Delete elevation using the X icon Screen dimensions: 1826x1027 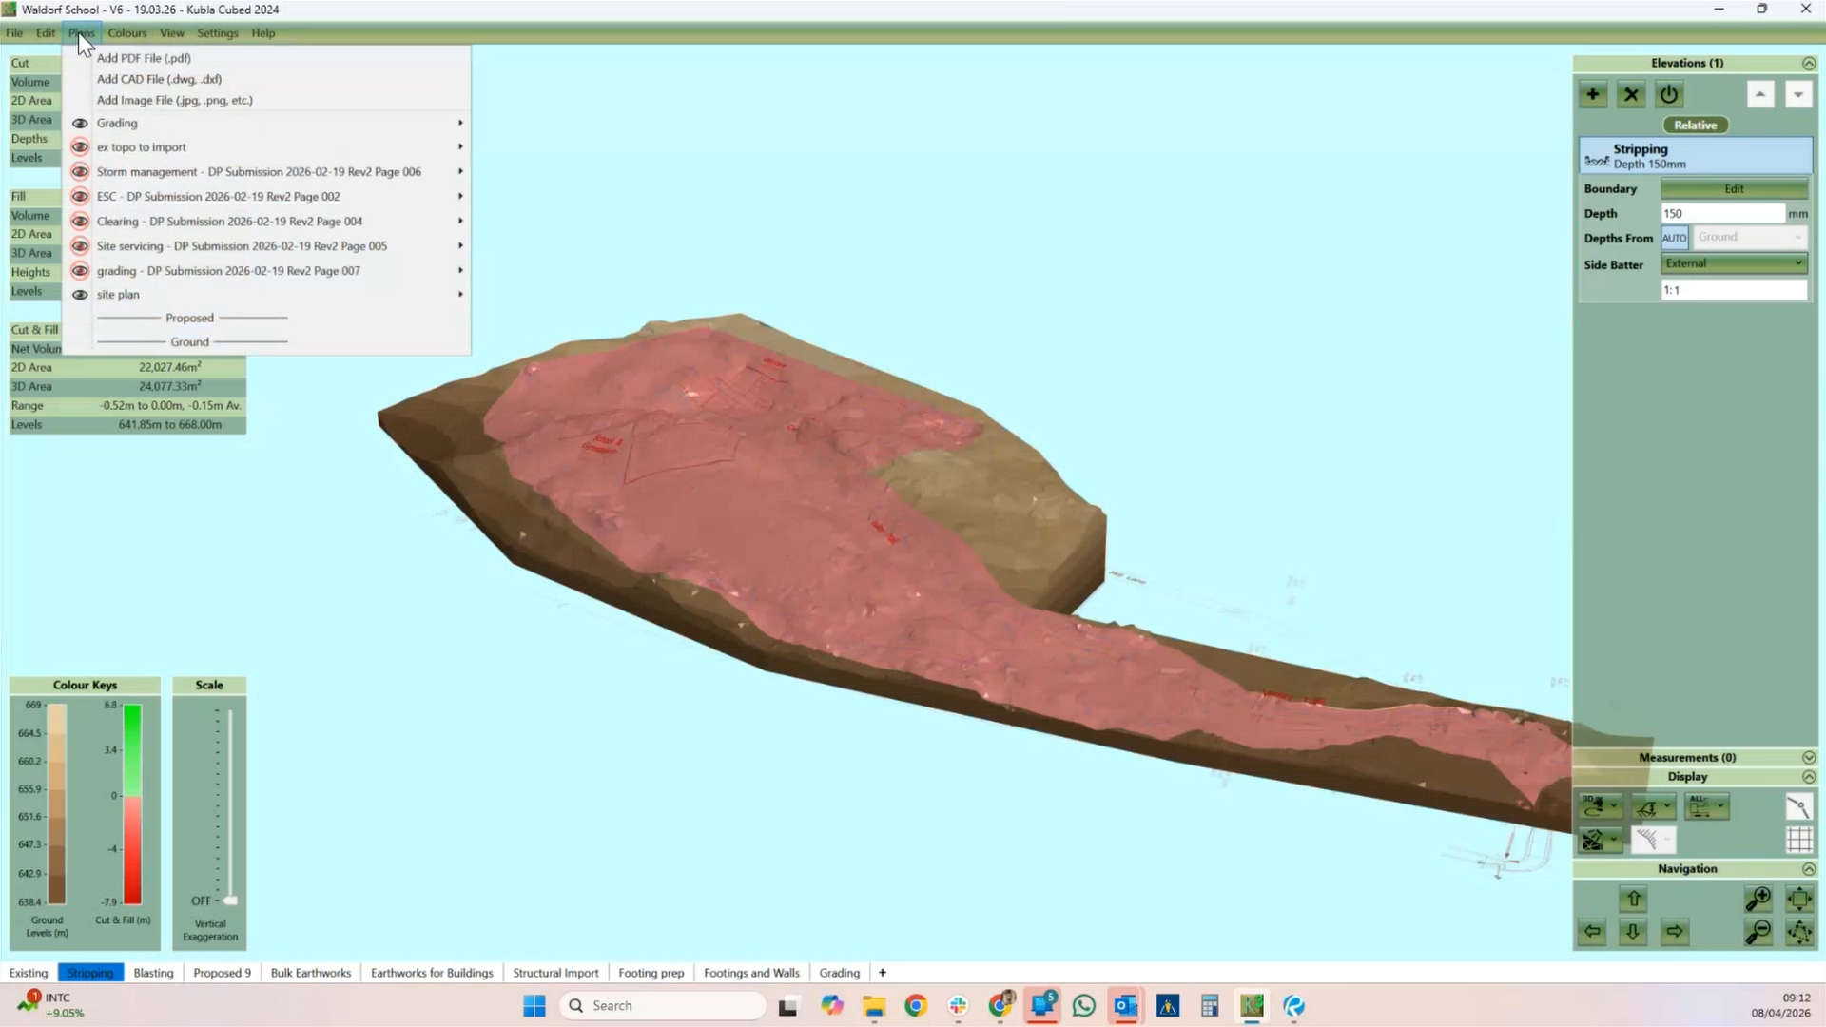(1631, 94)
